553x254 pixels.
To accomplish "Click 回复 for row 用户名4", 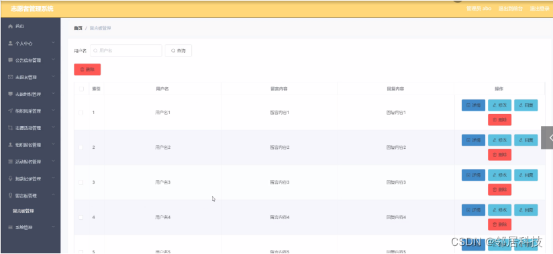I will click(x=526, y=210).
